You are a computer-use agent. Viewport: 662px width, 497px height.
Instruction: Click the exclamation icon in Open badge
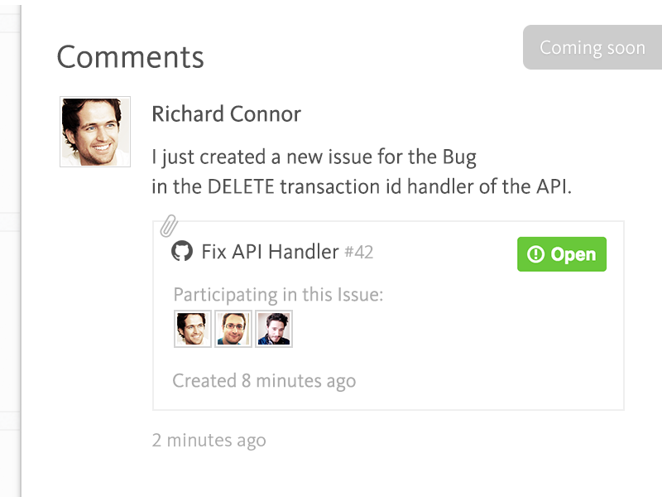click(535, 254)
